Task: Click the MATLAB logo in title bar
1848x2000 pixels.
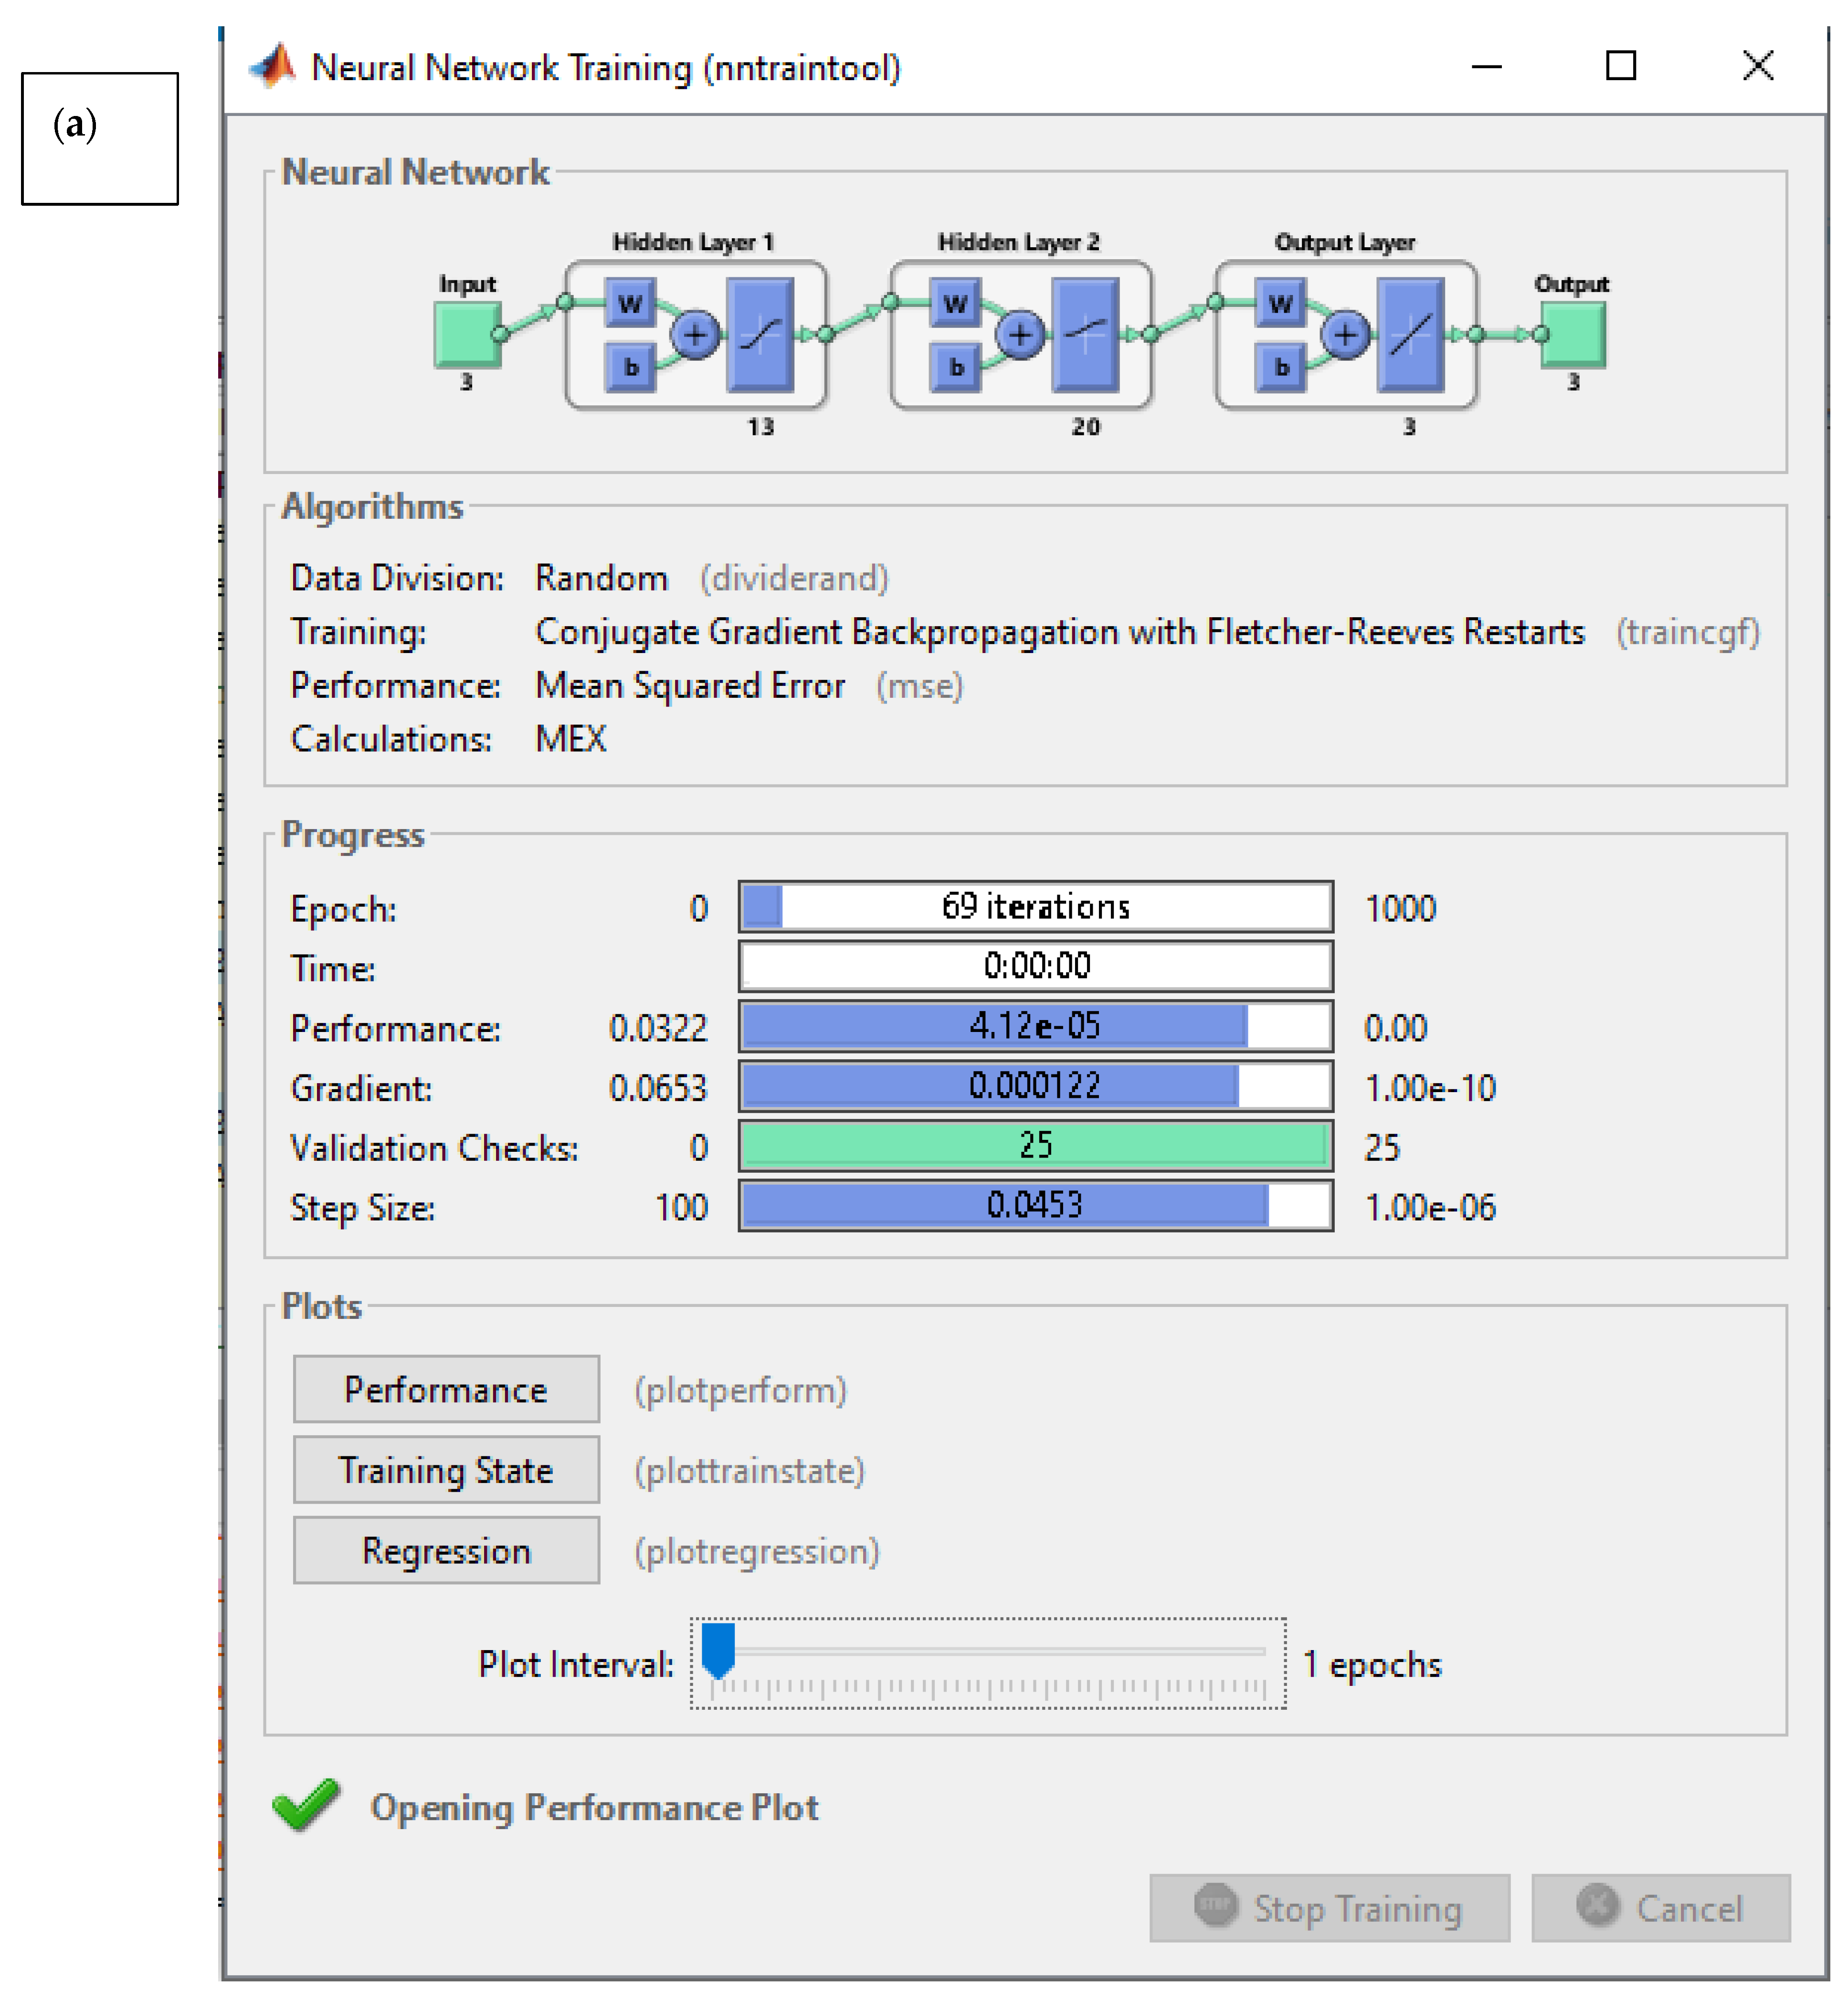Action: pyautogui.click(x=273, y=66)
